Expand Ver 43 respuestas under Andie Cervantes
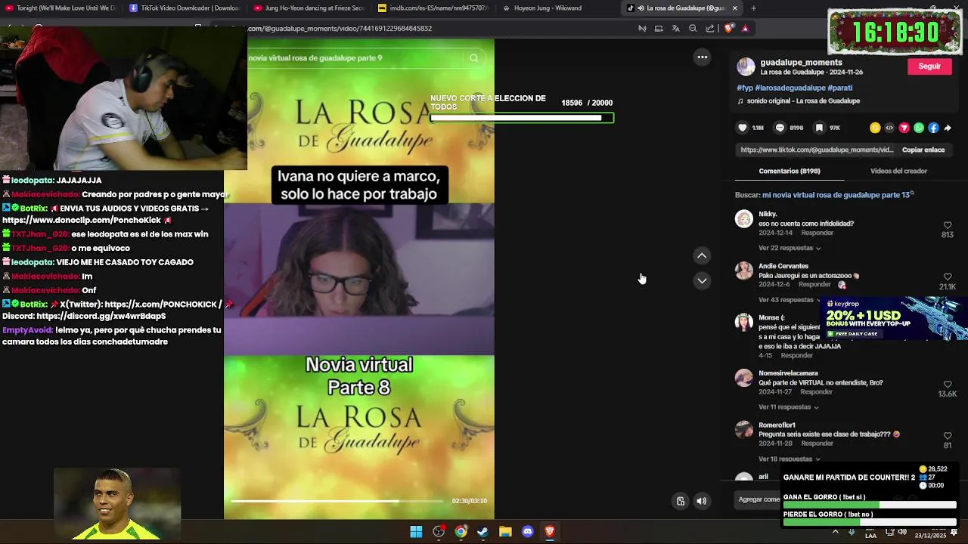This screenshot has width=968, height=544. [x=790, y=300]
